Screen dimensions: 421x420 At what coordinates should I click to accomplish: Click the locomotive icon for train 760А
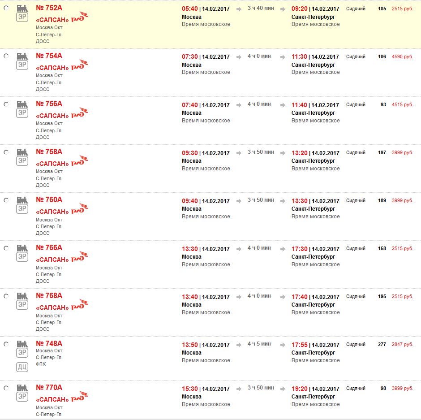(22, 200)
